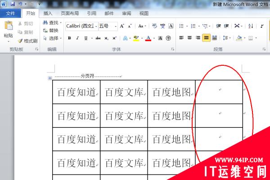Click the Numbering list icon

tap(193, 26)
